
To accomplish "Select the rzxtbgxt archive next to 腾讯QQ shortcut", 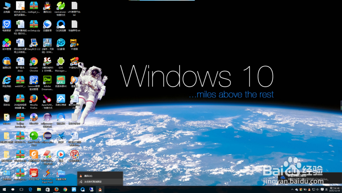I will pyautogui.click(x=34, y=8).
